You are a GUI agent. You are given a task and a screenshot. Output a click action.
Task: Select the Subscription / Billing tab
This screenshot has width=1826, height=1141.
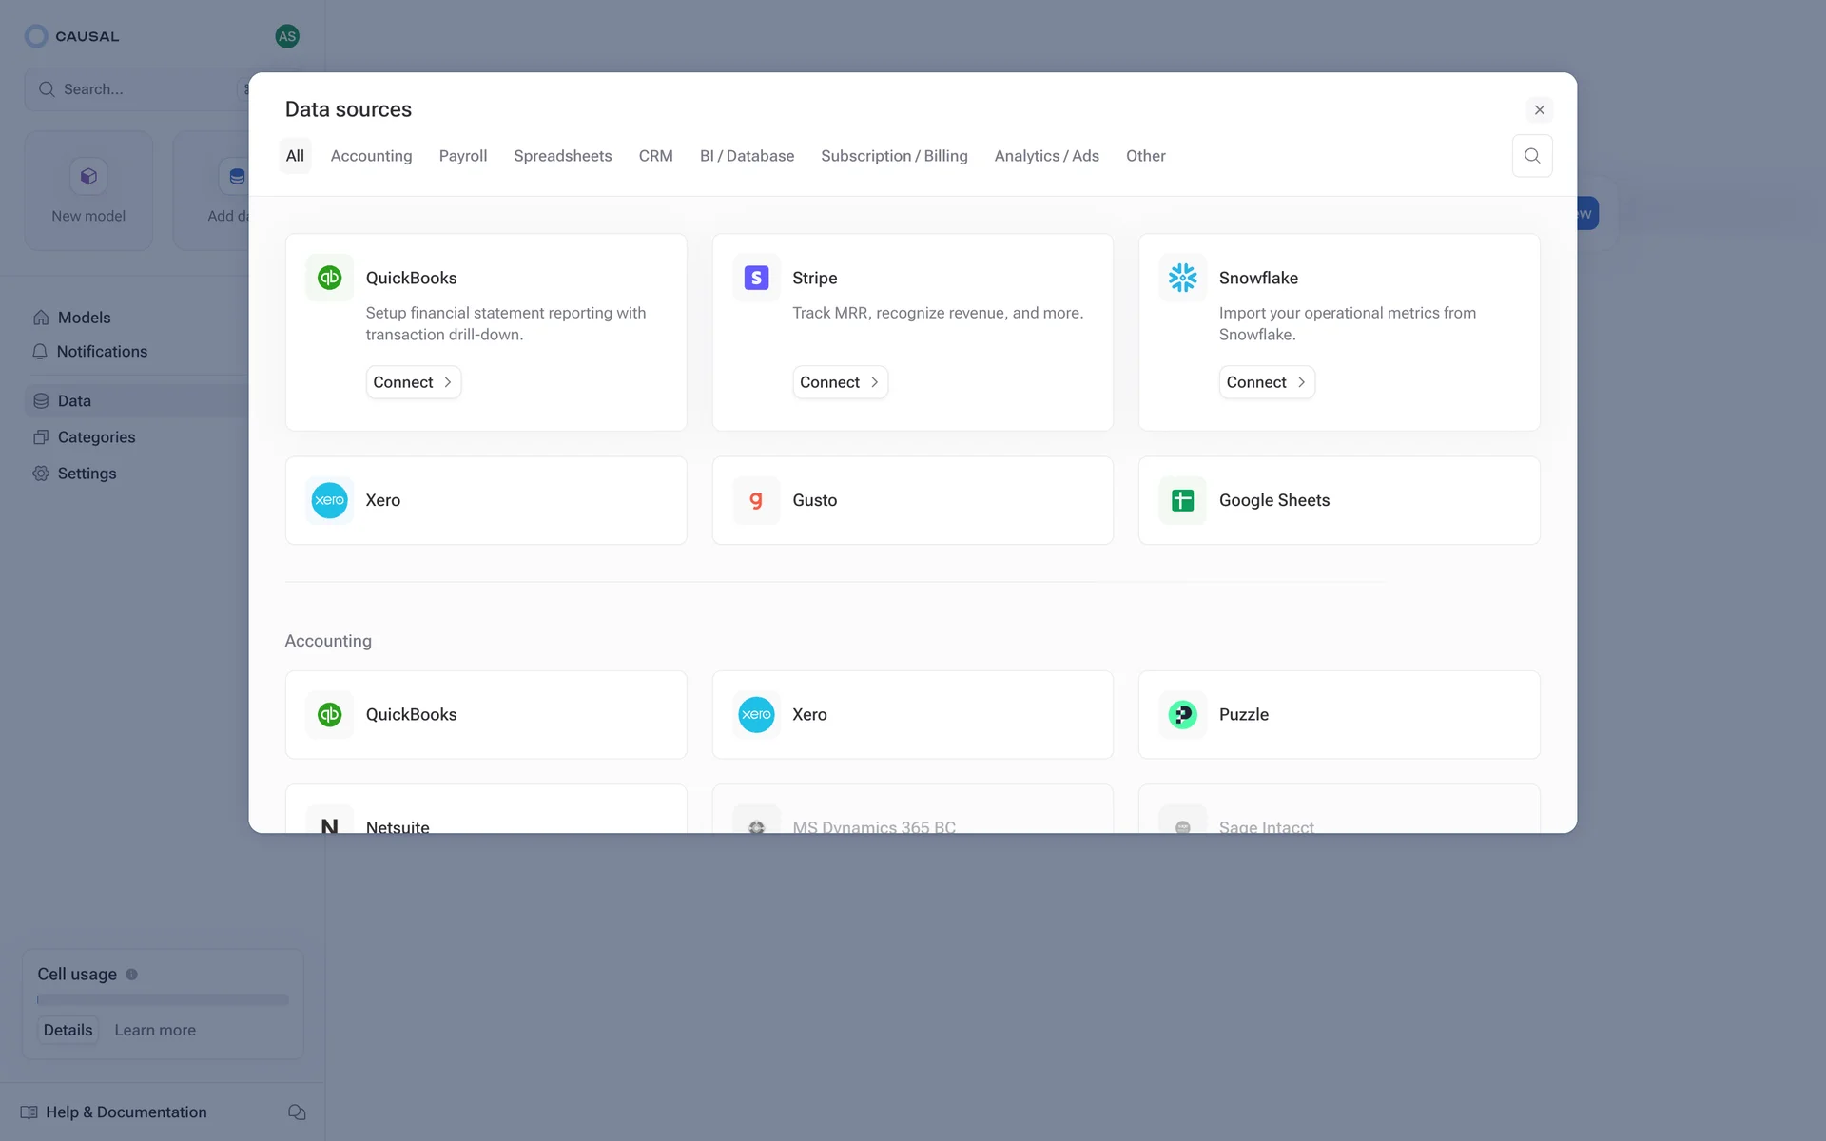(894, 156)
